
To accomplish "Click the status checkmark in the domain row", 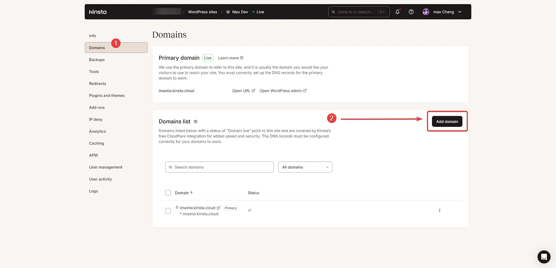I will 250,210.
